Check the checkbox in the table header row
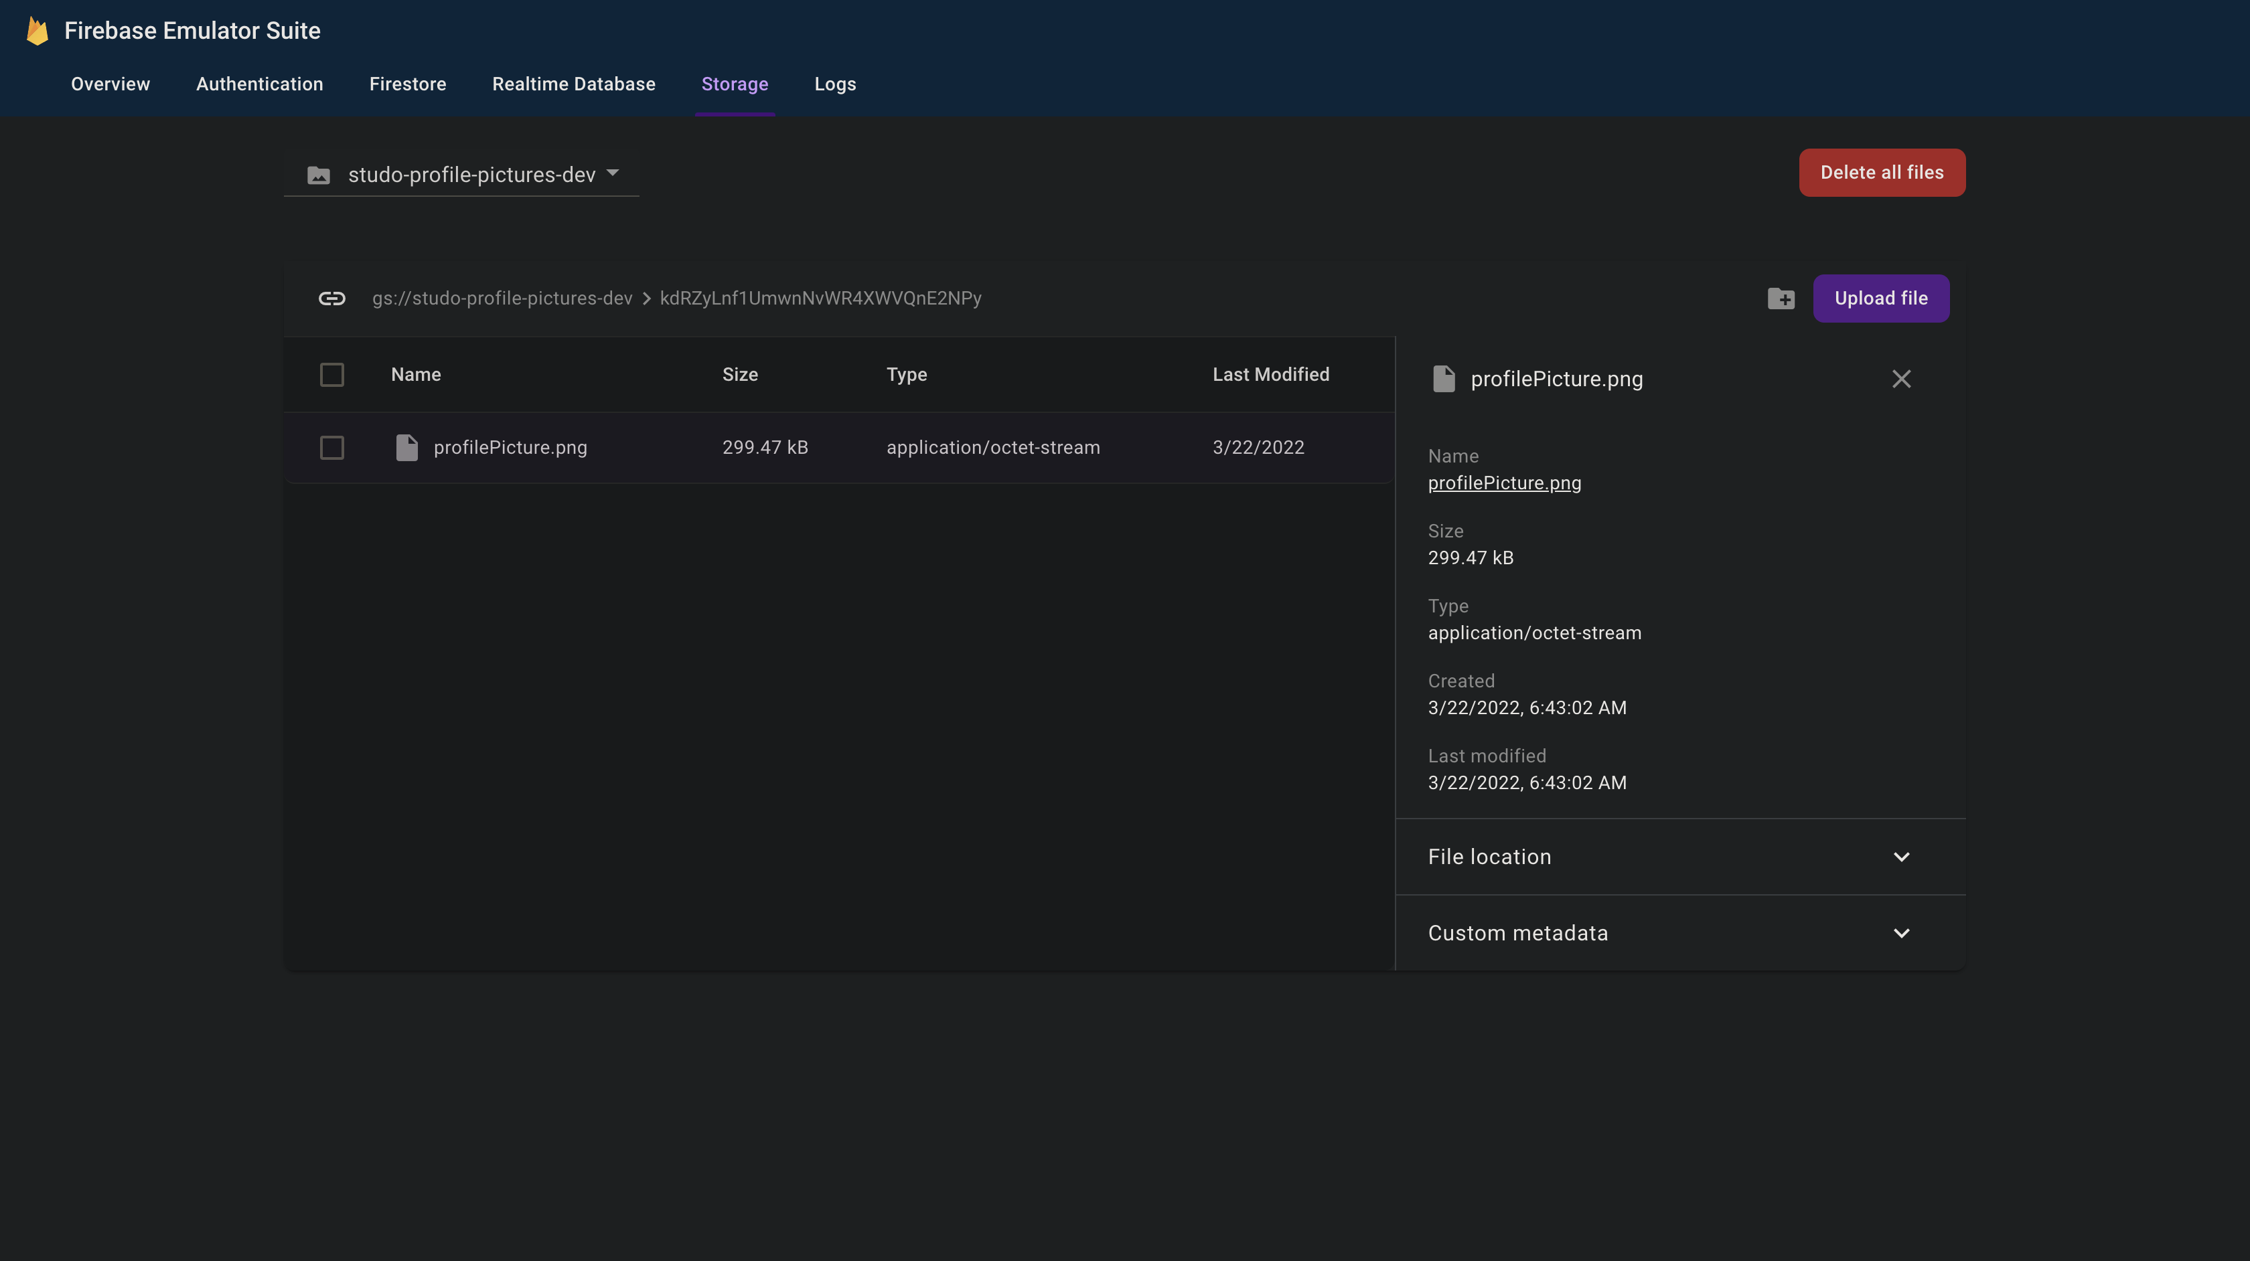 coord(332,375)
